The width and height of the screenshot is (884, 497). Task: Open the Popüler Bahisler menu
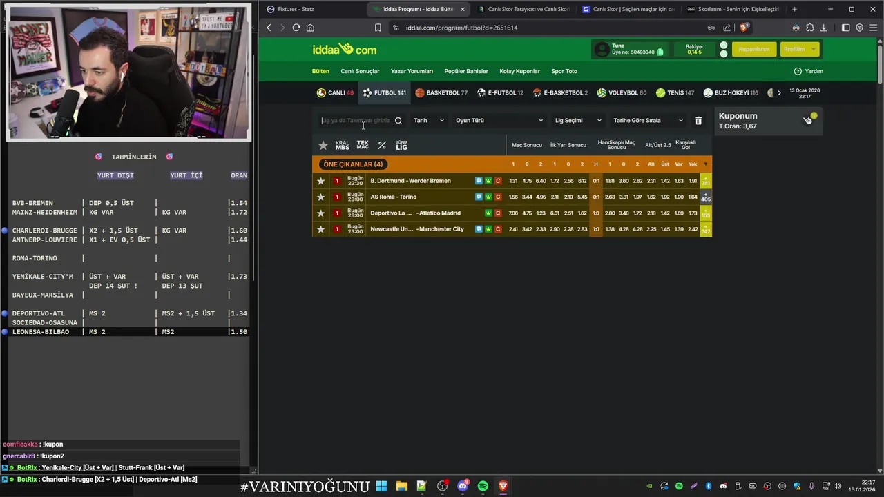click(x=466, y=71)
